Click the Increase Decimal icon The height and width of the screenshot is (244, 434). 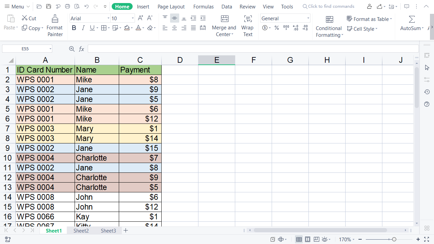tap(296, 28)
